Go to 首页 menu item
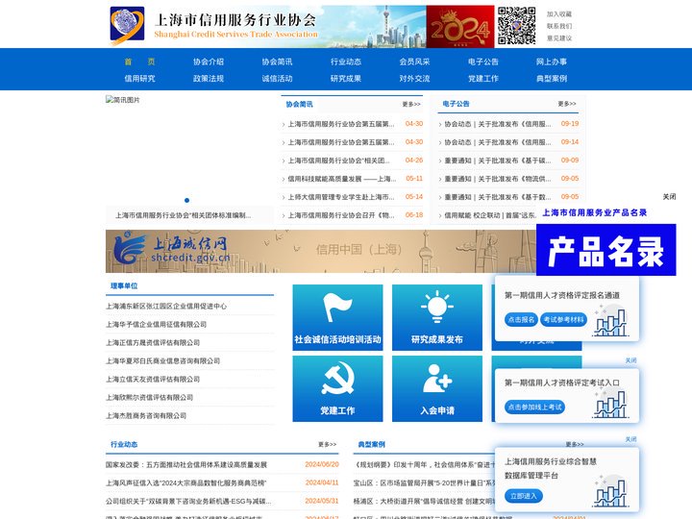692x519 pixels. (x=139, y=62)
